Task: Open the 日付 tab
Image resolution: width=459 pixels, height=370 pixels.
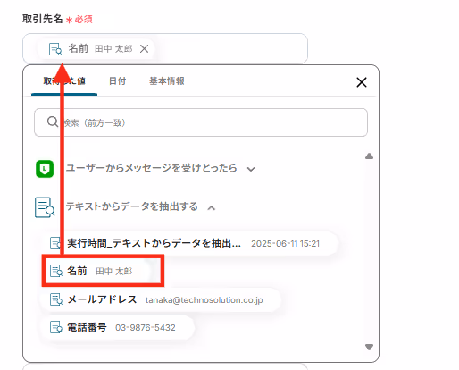Action: [117, 80]
